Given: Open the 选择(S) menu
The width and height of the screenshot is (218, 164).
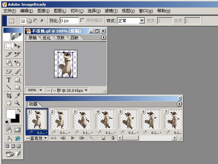Looking at the screenshot, I should [94, 11].
